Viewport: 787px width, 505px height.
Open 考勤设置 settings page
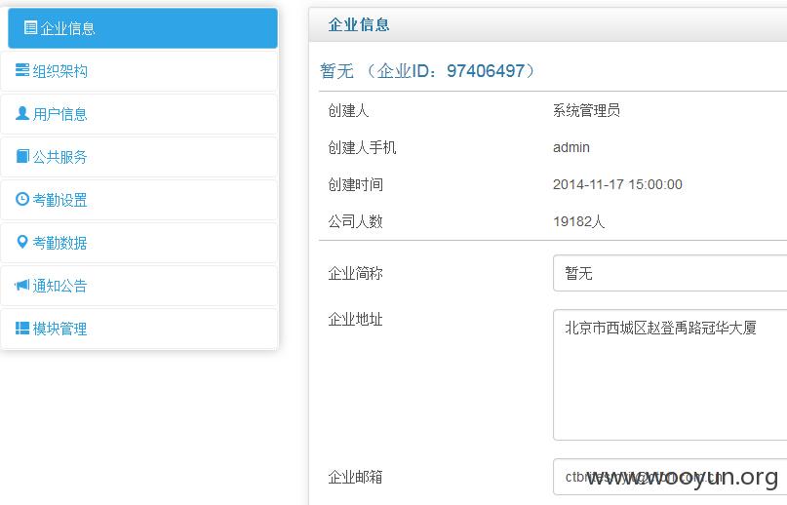(139, 200)
